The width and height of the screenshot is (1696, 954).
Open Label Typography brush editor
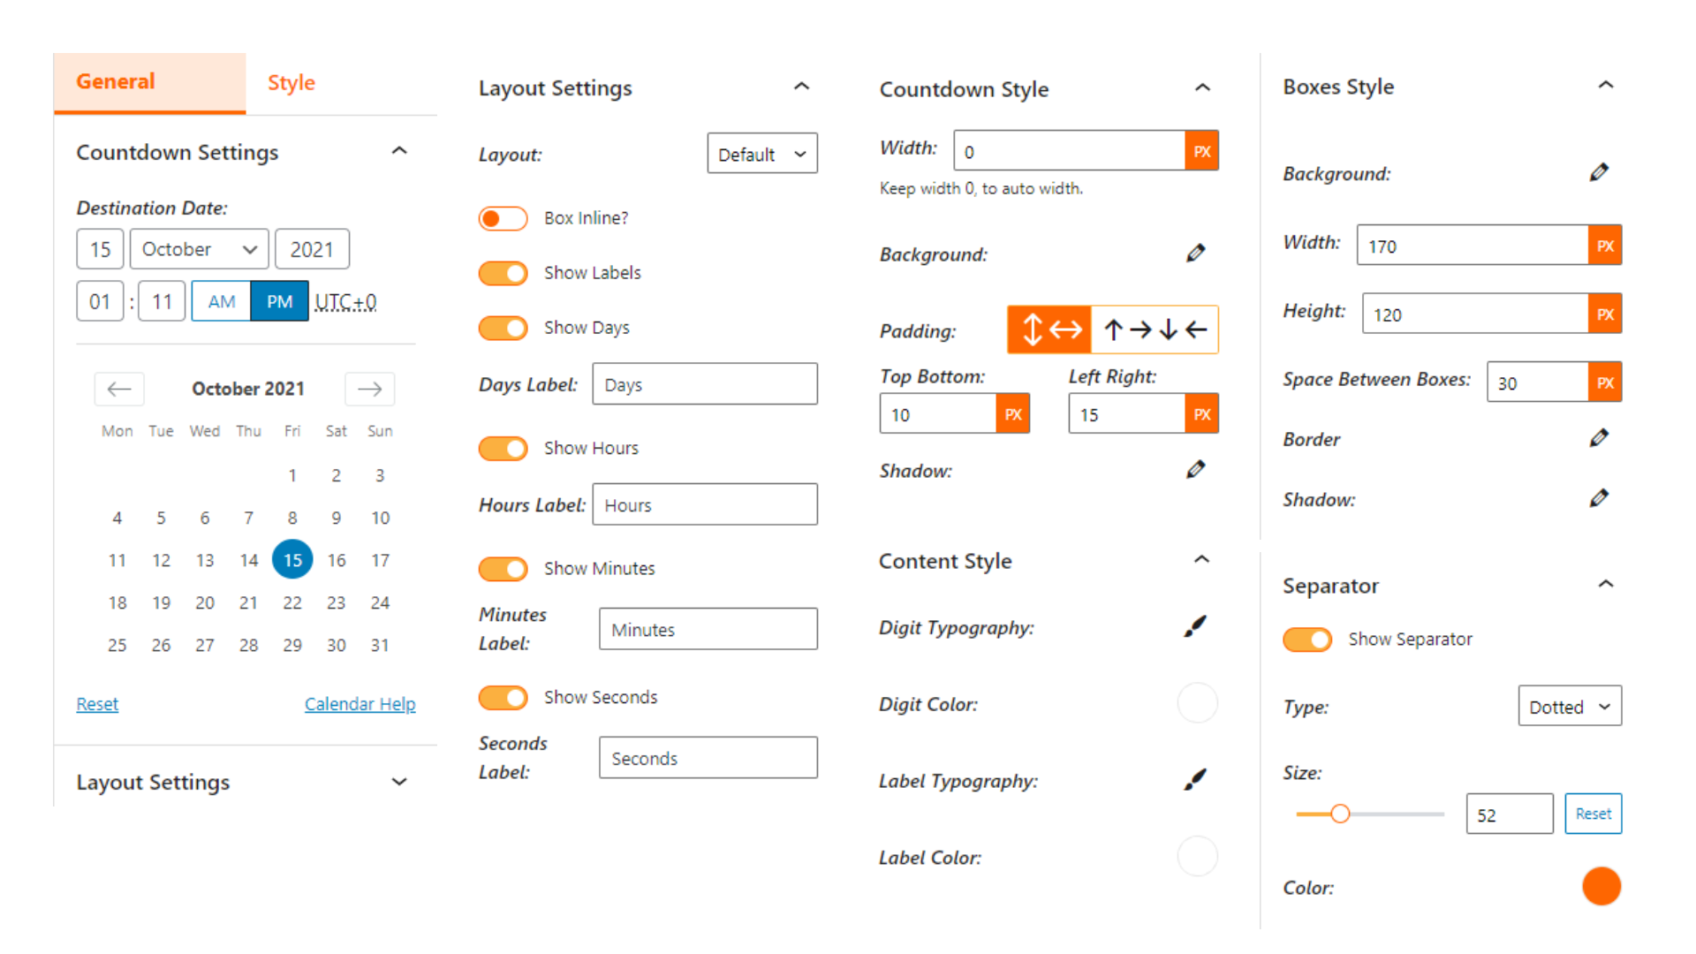point(1195,779)
